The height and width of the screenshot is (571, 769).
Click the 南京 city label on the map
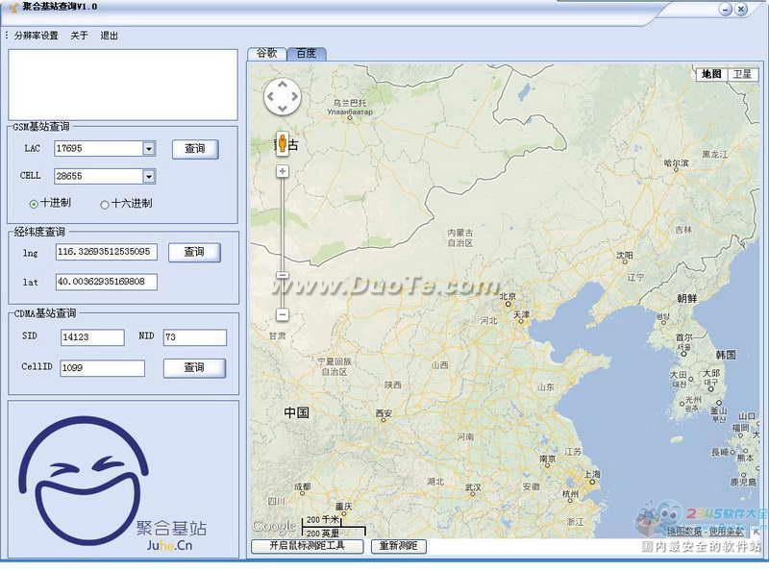click(547, 459)
